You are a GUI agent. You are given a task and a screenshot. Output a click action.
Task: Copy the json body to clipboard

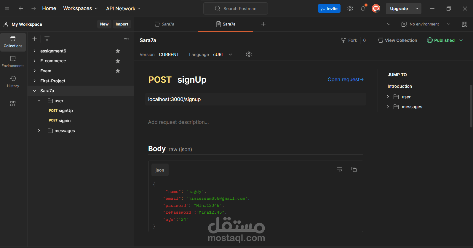coord(354,169)
